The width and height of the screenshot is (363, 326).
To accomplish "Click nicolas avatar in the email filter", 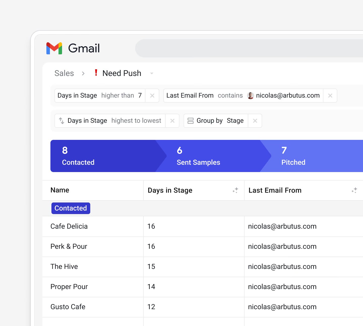I will tap(251, 96).
